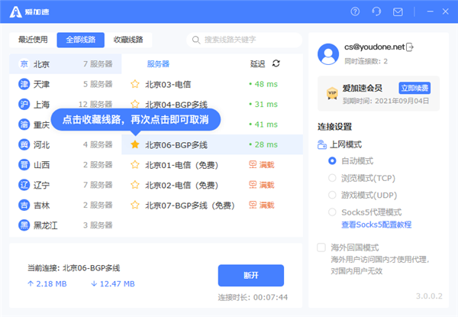Select 辽宁 region in list
The height and width of the screenshot is (317, 458).
pos(66,185)
